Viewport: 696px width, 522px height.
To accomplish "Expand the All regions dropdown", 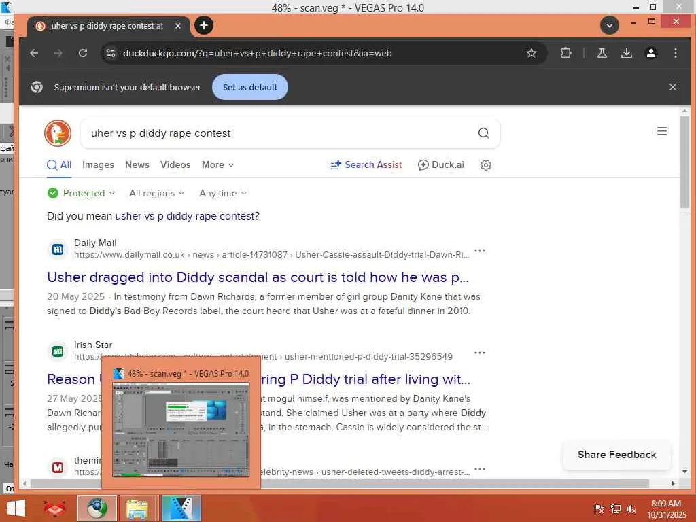I will pos(157,193).
